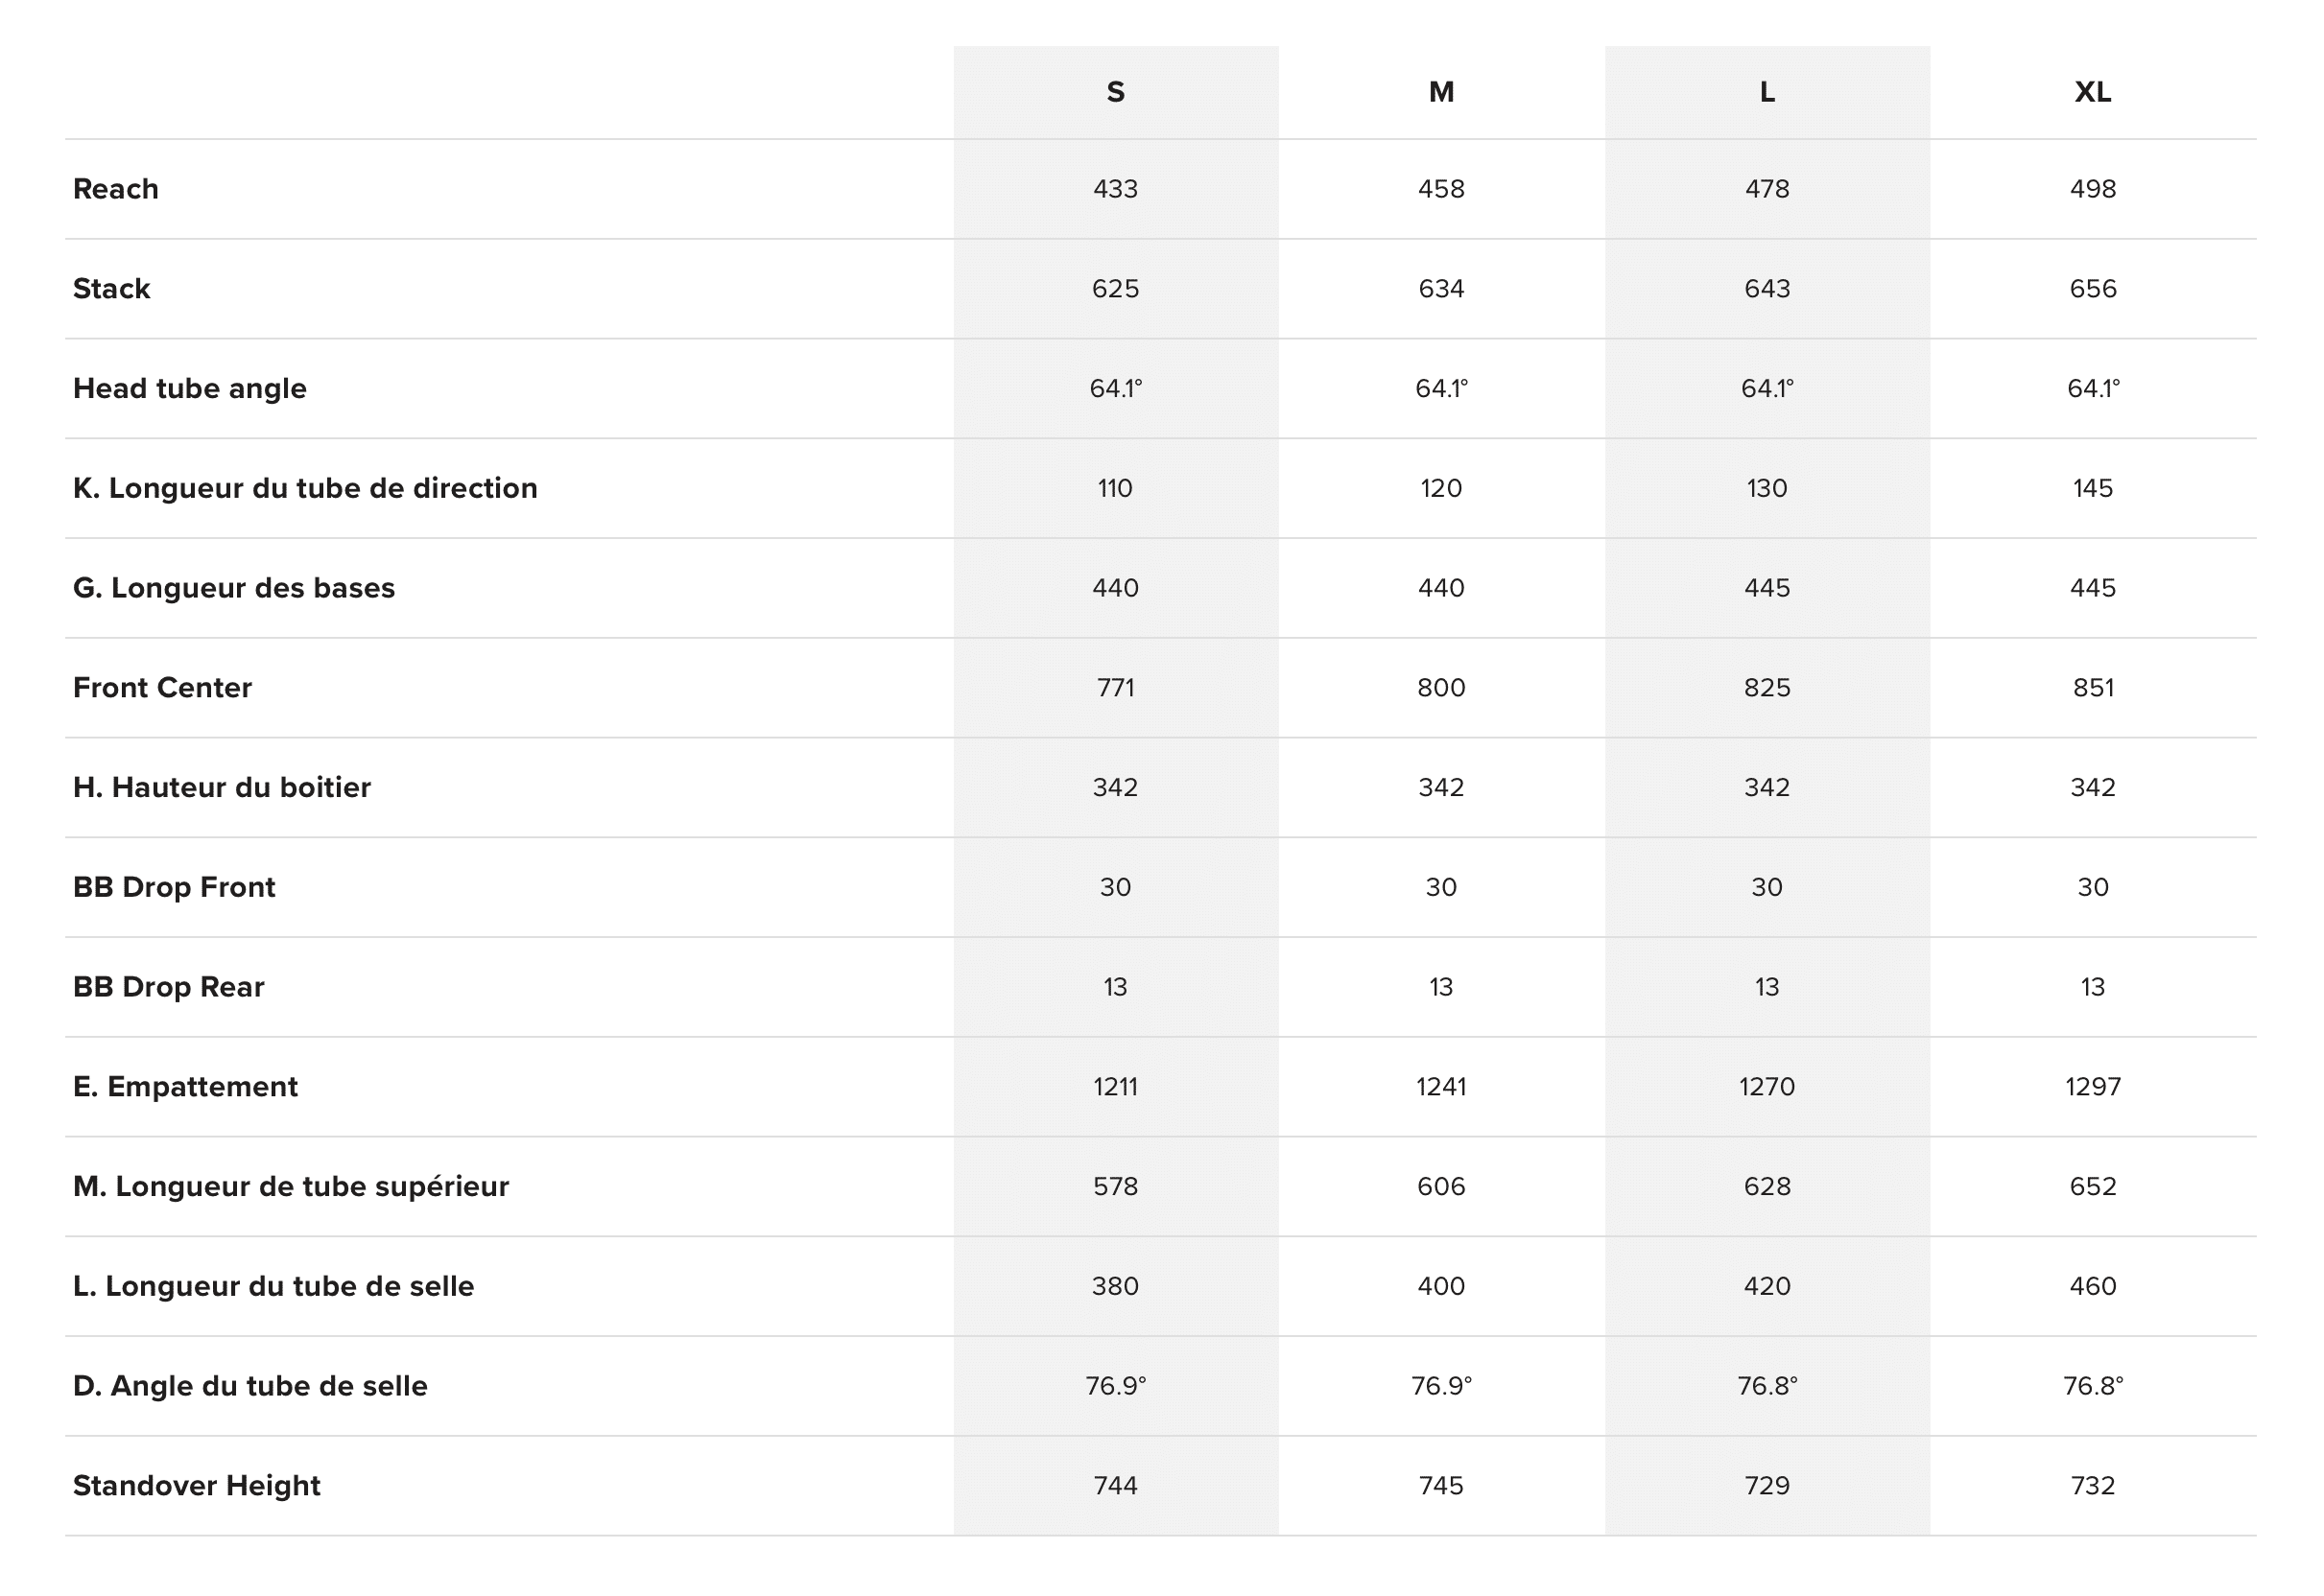
Task: Select the XL size column header
Action: click(x=2092, y=92)
